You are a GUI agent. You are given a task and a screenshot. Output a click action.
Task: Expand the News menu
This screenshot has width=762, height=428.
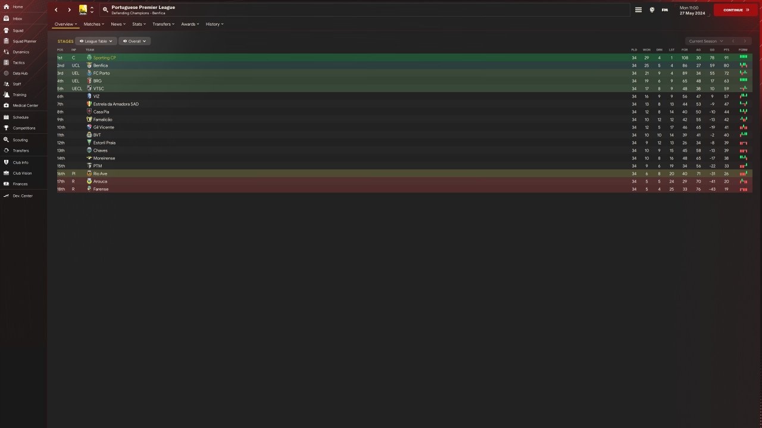(118, 24)
